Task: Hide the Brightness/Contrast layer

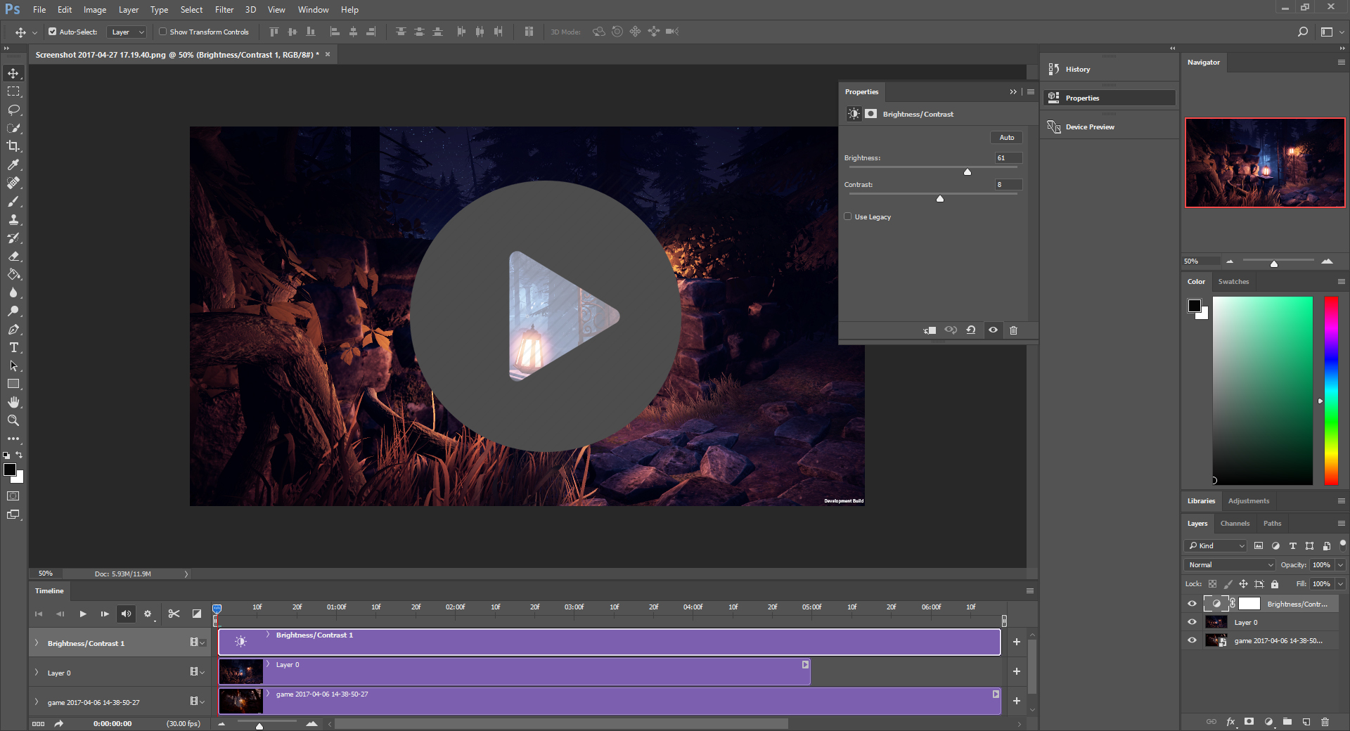Action: pyautogui.click(x=1192, y=604)
